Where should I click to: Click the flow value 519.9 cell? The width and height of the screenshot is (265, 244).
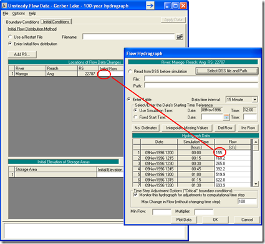pos(233,174)
